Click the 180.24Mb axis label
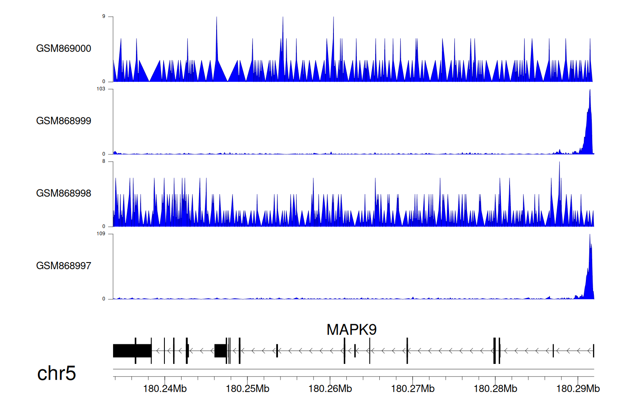Image resolution: width=626 pixels, height=409 pixels. 165,389
